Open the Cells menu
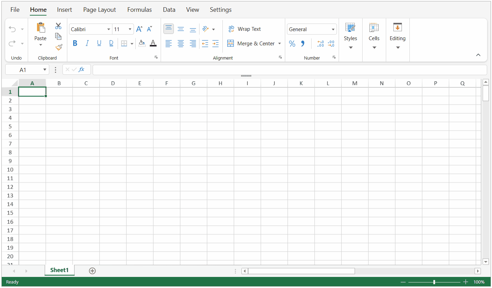 coord(374,36)
